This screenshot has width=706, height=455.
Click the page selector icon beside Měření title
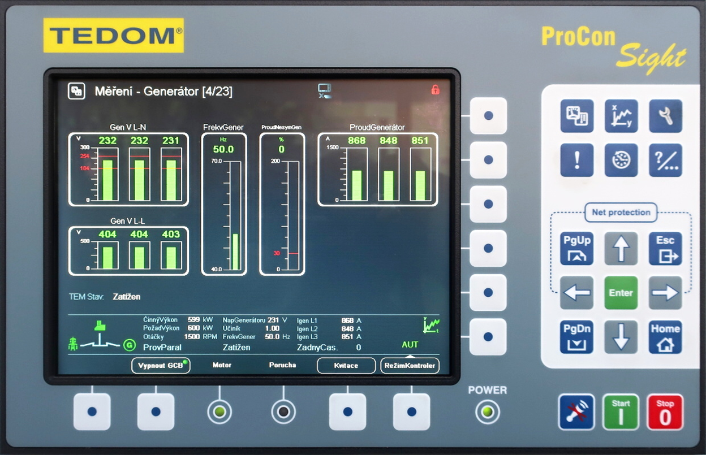coord(76,91)
